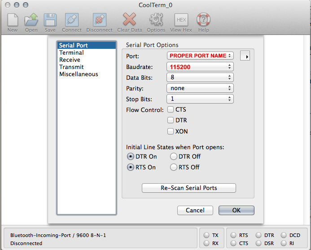Viewport: 311px width, 250px height.
Task: Click the RTS status indicator
Action: point(233,235)
